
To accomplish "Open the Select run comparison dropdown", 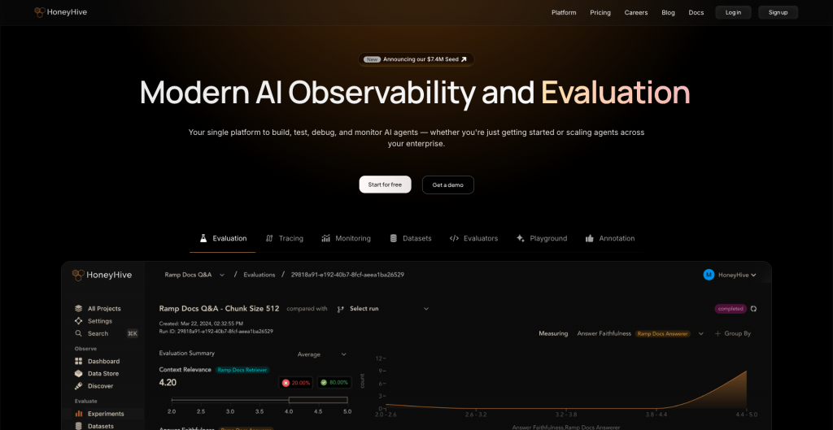I will (x=382, y=308).
